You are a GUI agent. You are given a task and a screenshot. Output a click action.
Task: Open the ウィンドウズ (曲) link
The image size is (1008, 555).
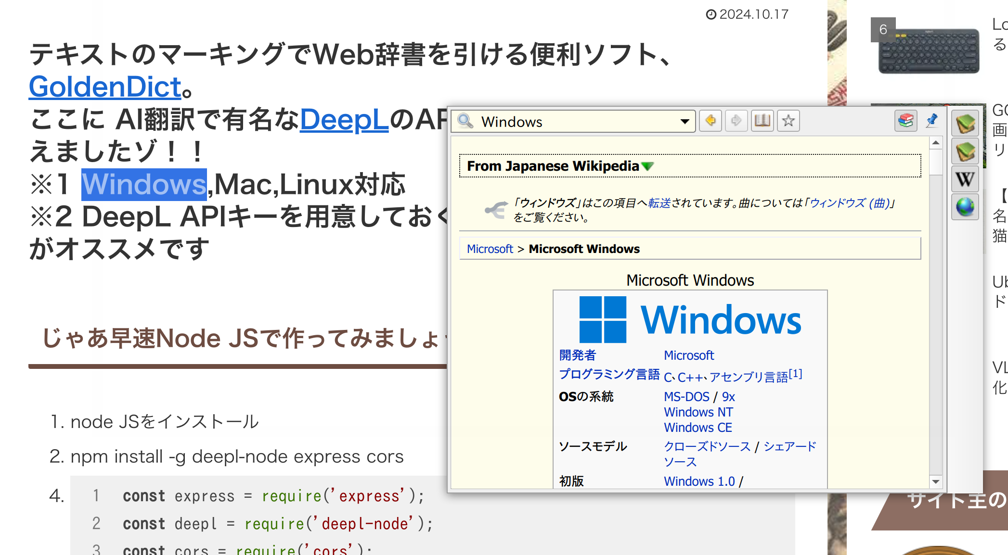[850, 203]
